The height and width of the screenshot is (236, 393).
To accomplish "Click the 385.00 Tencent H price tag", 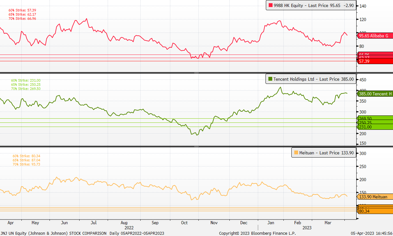I will (375, 94).
